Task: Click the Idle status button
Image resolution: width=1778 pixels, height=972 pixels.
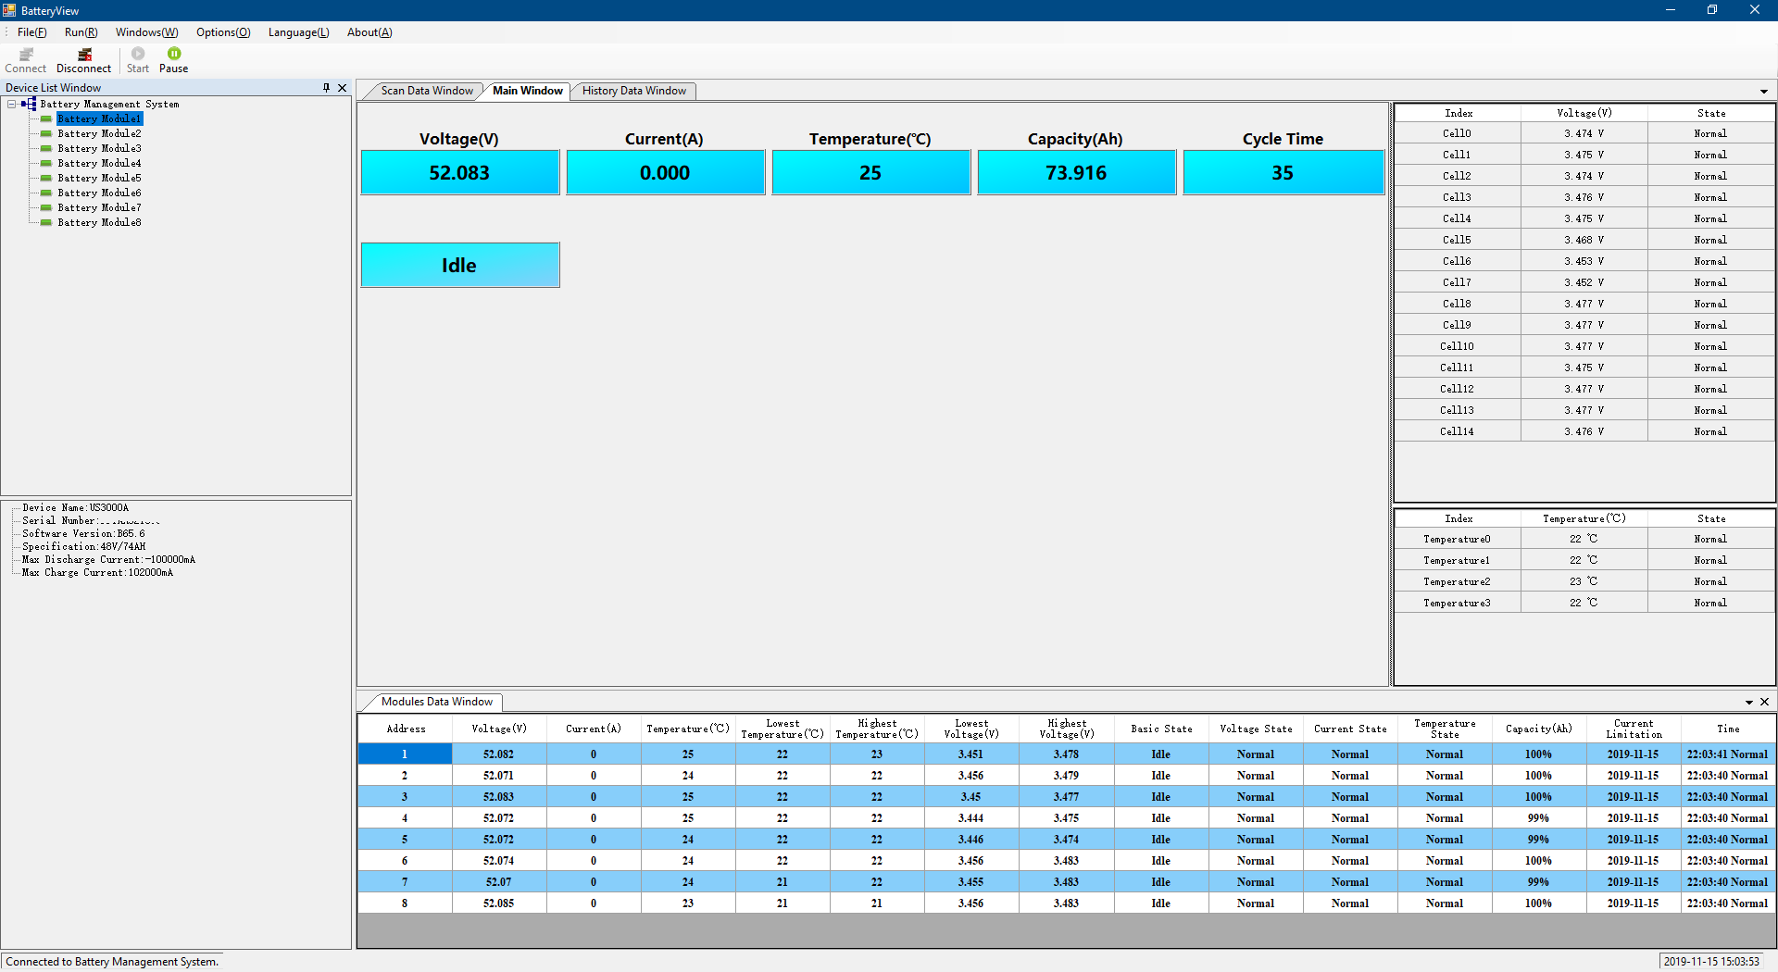Action: pyautogui.click(x=459, y=266)
